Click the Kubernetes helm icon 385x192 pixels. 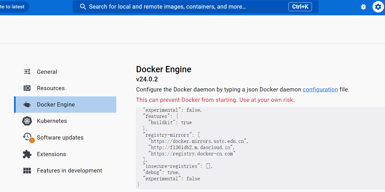(x=27, y=121)
